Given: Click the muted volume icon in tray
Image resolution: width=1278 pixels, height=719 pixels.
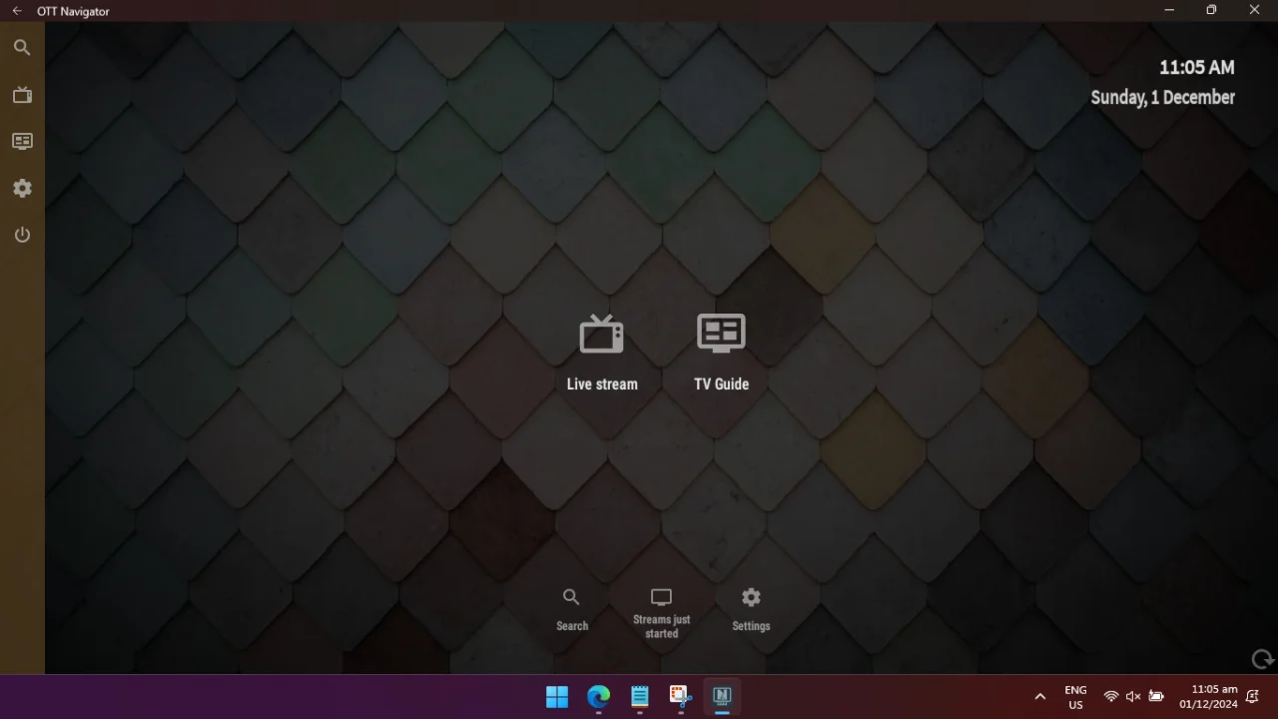Looking at the screenshot, I should (1133, 697).
